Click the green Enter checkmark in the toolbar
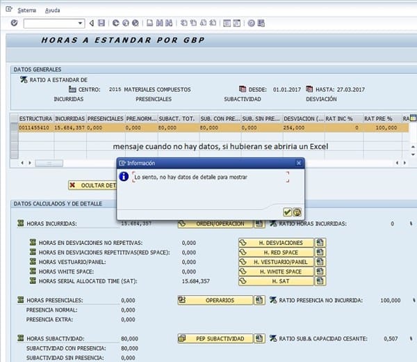417x362 pixels. pos(14,23)
